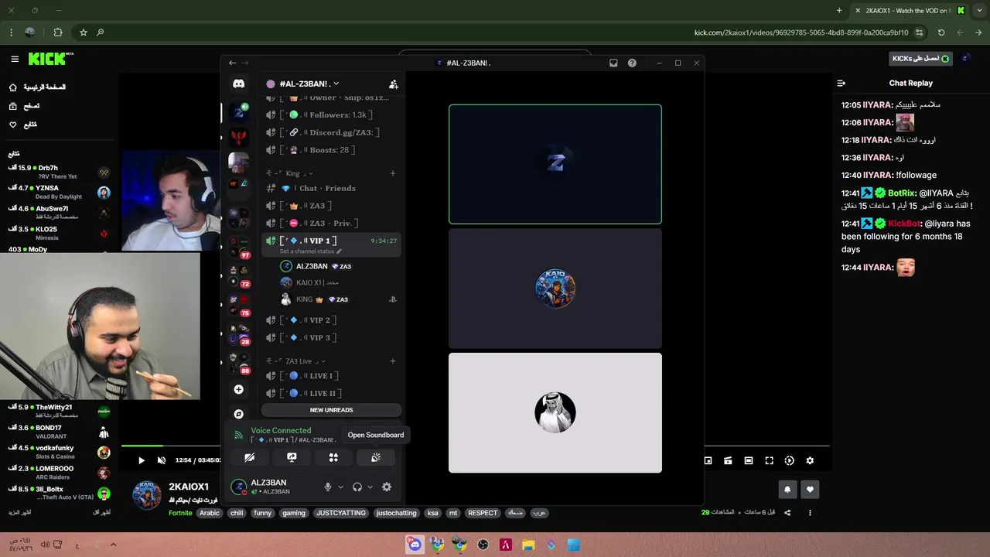Open the red phoenix server icon
The height and width of the screenshot is (557, 990).
239,137
